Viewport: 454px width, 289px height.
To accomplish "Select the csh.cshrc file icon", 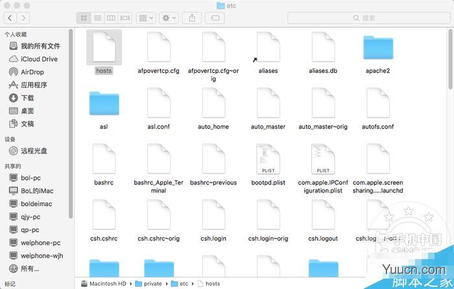I will (104, 215).
